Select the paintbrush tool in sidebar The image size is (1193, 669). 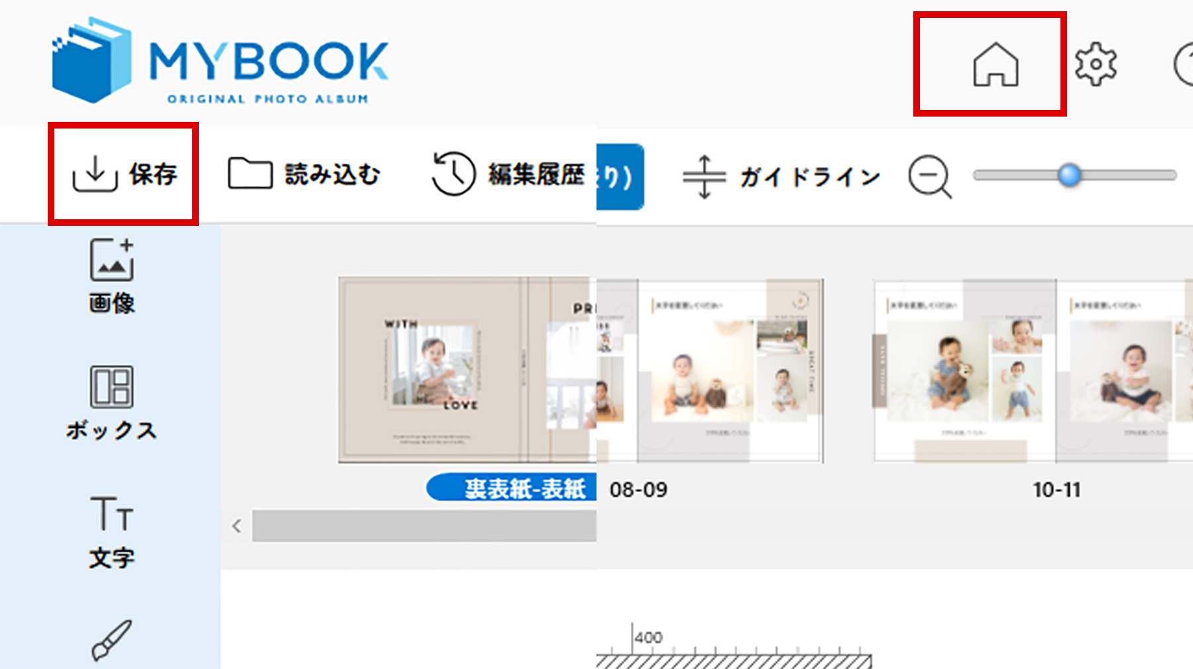(x=111, y=640)
